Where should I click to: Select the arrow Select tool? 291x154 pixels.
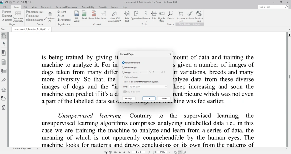click(x=4, y=43)
